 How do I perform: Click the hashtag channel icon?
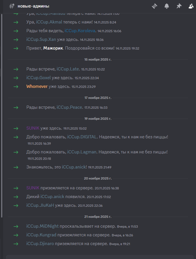click(12, 6)
